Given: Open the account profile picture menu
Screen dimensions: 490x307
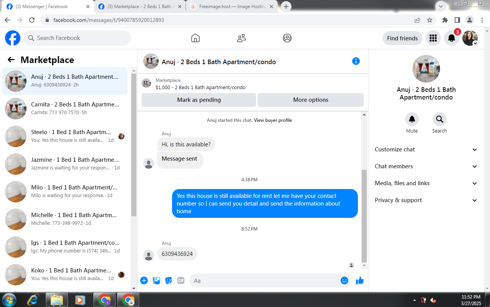Looking at the screenshot, I should pos(470,38).
